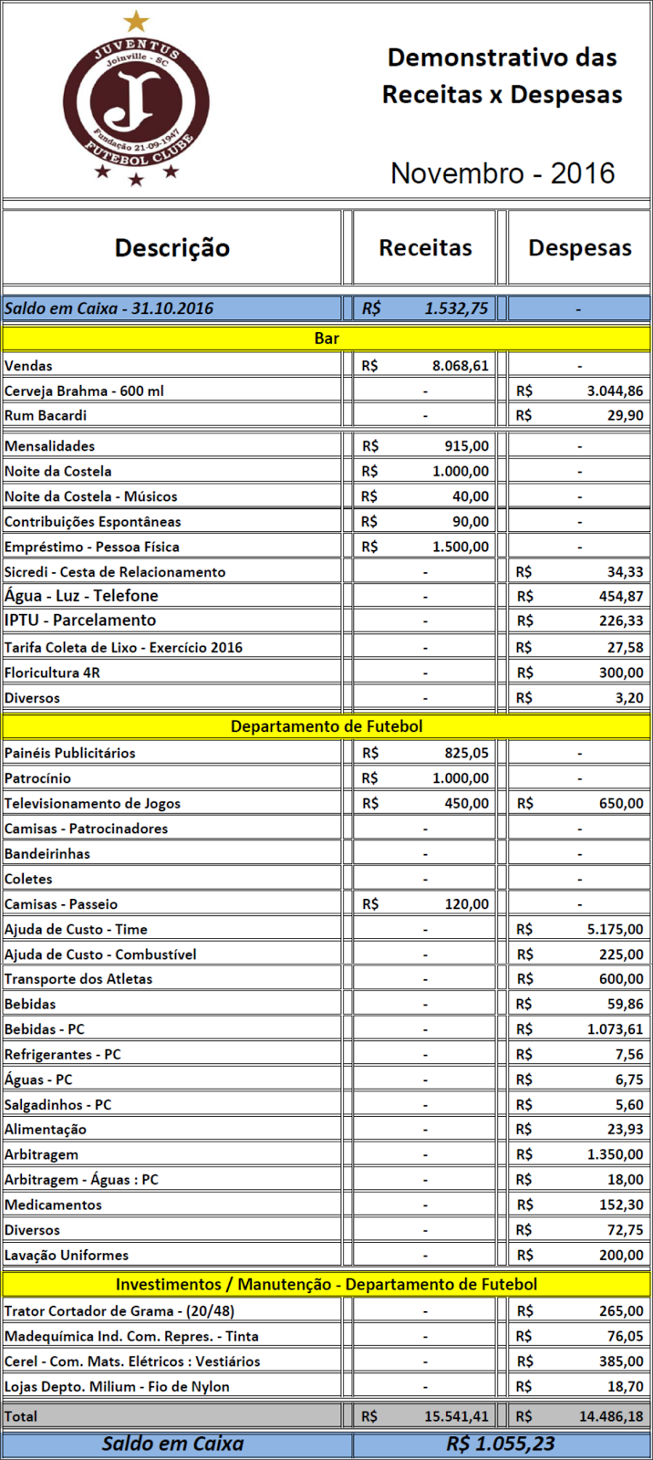This screenshot has width=653, height=1460.
Task: Select the 'Descrição' column header
Action: click(172, 247)
